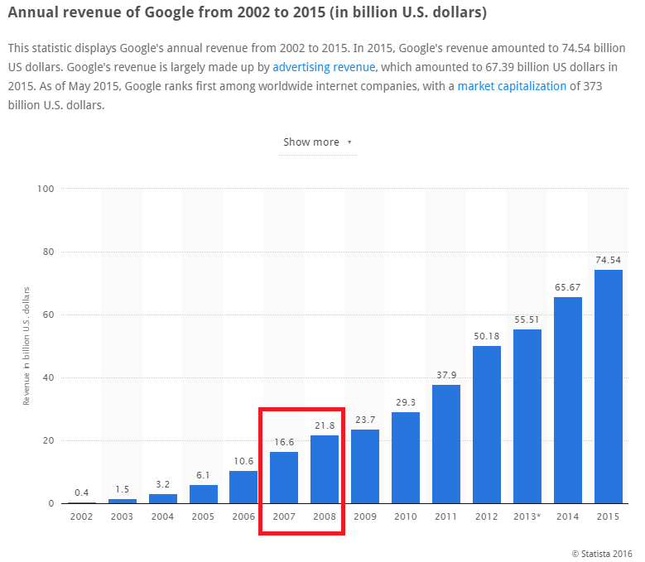The width and height of the screenshot is (645, 562).
Task: Click the 2013 revenue bar
Action: [527, 416]
